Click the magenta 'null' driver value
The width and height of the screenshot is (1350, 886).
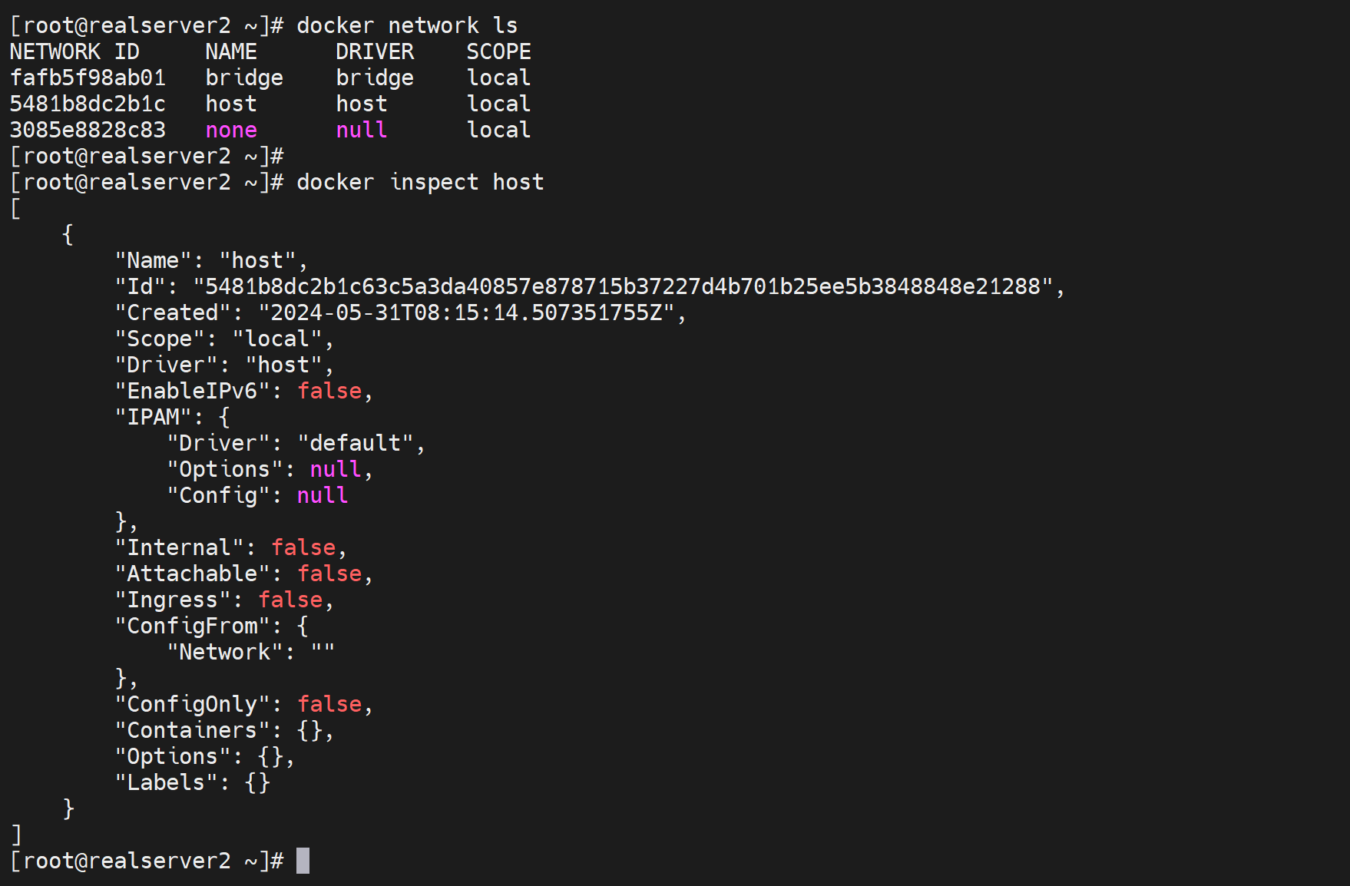pos(361,130)
